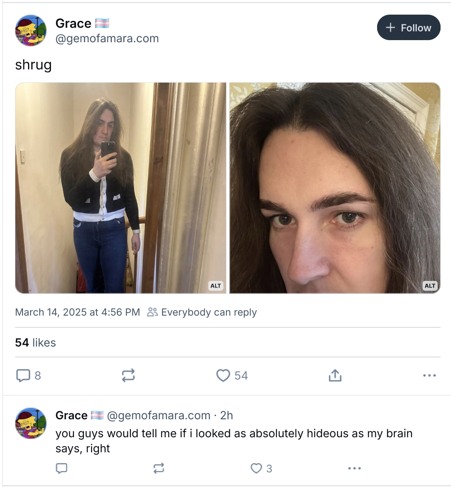Viewport: 451px width, 487px height.
Task: Open the reply icon with 8 replies
Action: tap(28, 375)
